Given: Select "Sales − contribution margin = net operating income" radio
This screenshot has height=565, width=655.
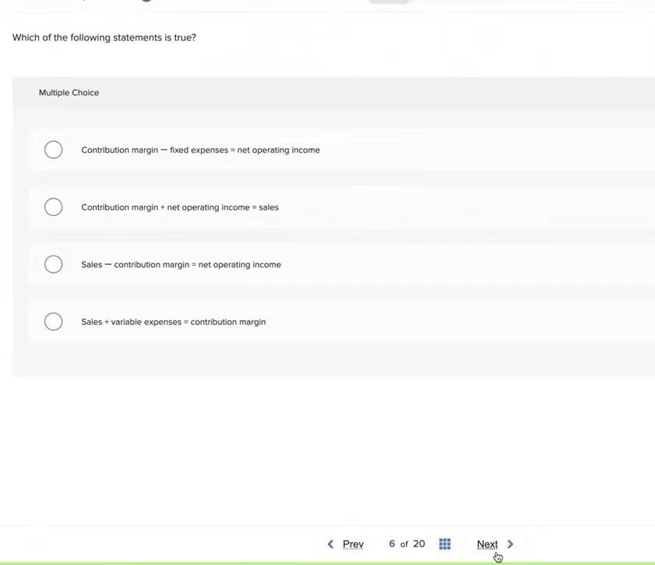Looking at the screenshot, I should tap(54, 264).
